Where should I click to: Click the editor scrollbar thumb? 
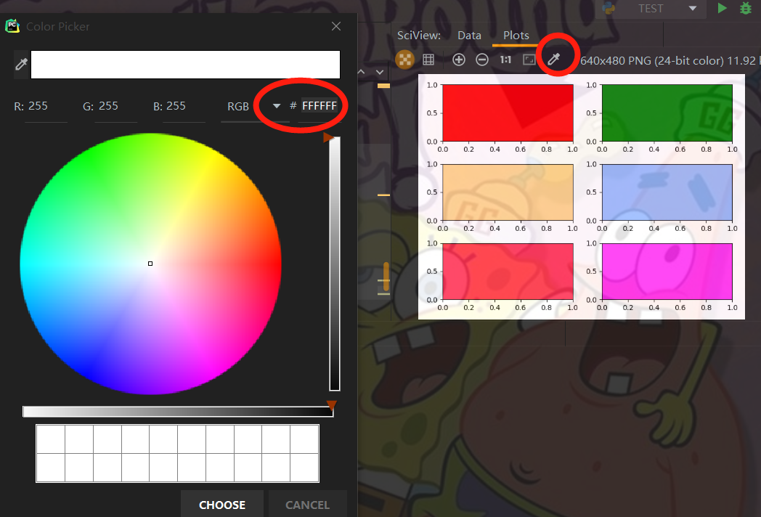click(386, 276)
